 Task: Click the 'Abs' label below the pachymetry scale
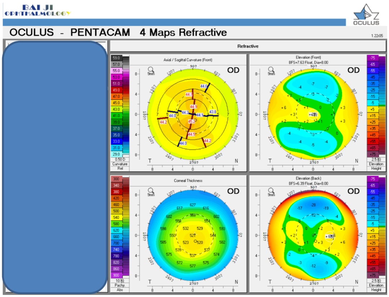pyautogui.click(x=120, y=289)
